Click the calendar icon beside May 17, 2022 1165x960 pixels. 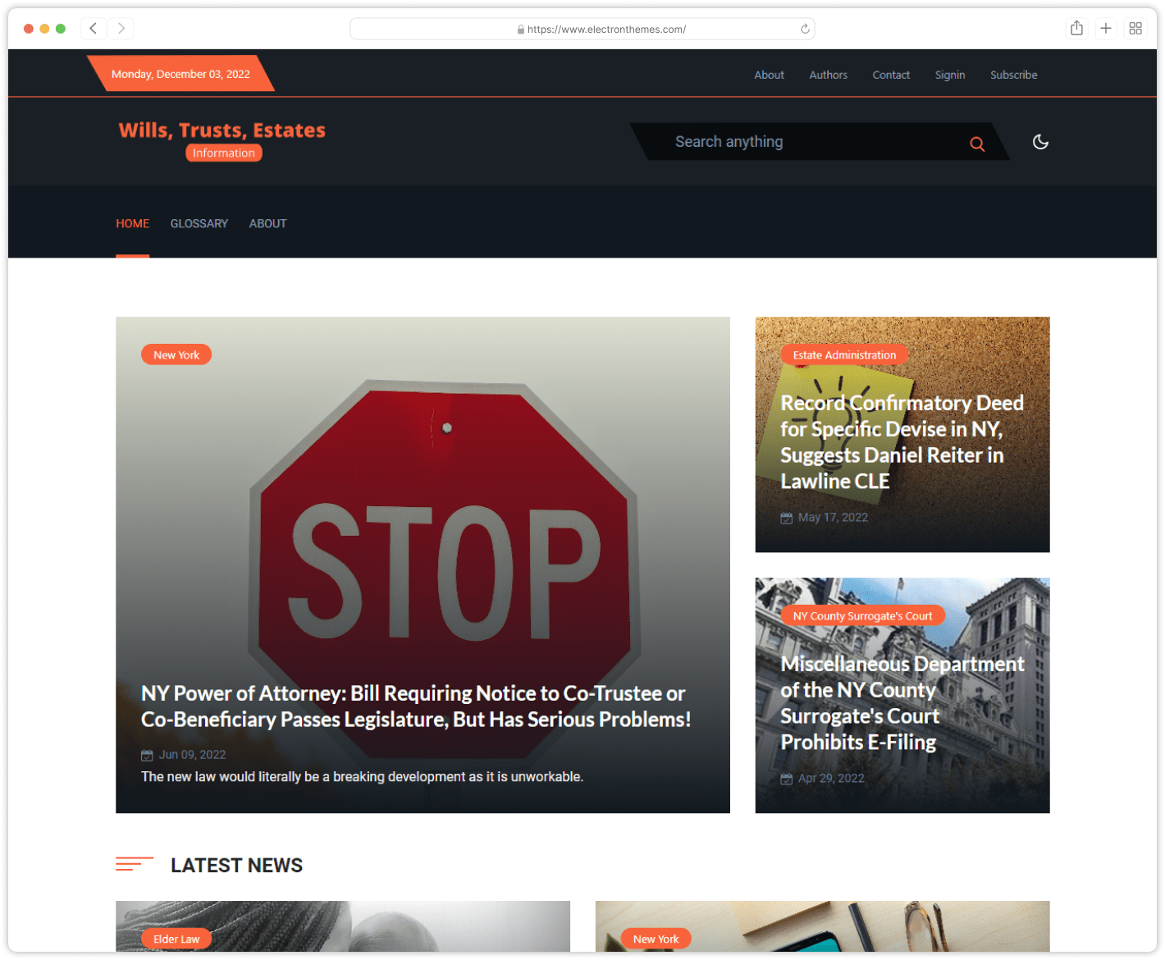[786, 518]
